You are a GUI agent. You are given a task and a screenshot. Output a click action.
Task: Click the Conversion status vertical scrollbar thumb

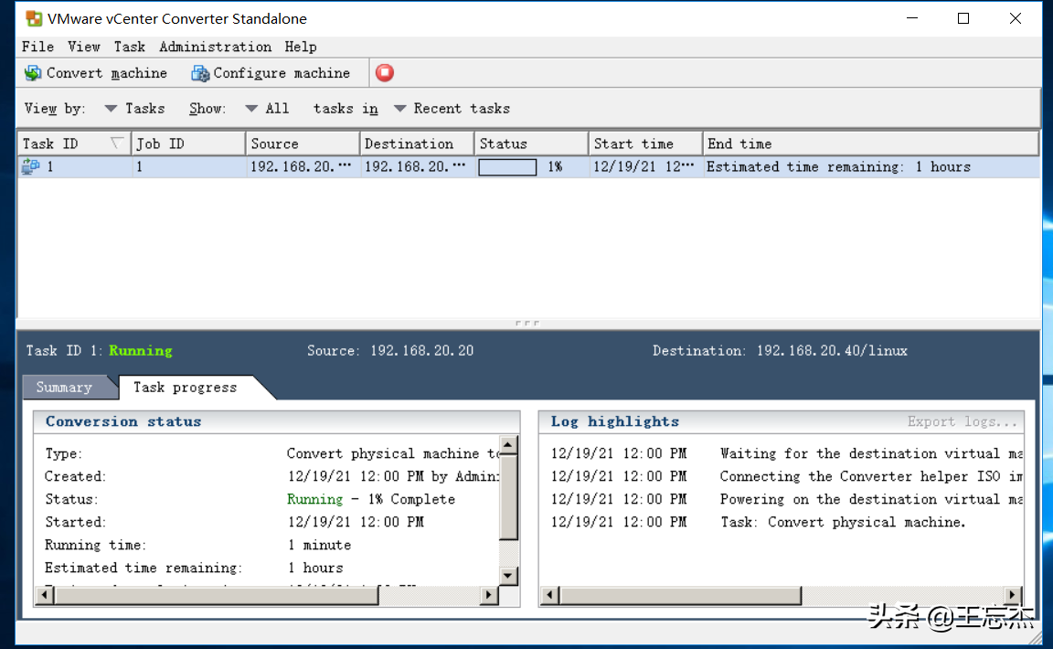[508, 498]
